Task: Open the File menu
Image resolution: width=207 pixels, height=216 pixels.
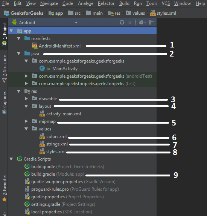Action: coord(6,3)
